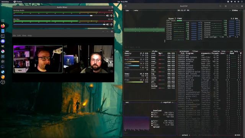Select the steam process row

[x=209, y=88]
